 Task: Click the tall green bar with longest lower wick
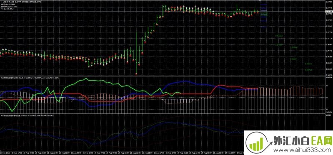click(136, 53)
